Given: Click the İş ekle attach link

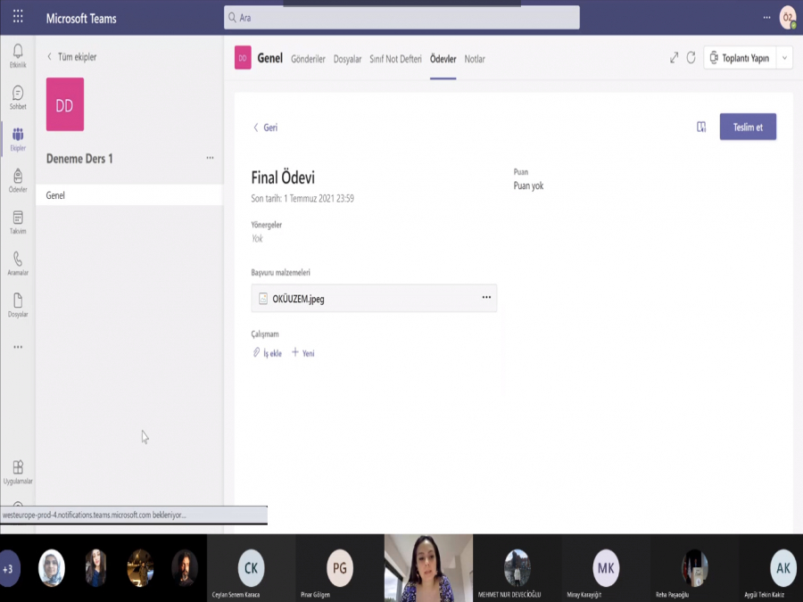Looking at the screenshot, I should (x=268, y=353).
